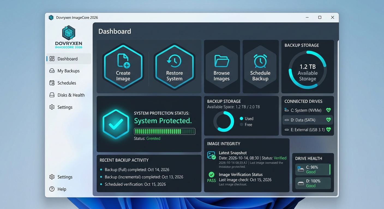The height and width of the screenshot is (209, 384).
Task: Navigate to Disks & Health
Action: tap(69, 95)
